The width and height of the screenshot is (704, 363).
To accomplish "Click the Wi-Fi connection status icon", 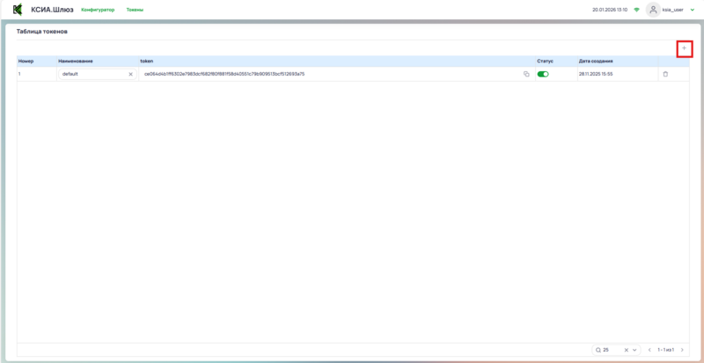I will tap(636, 10).
